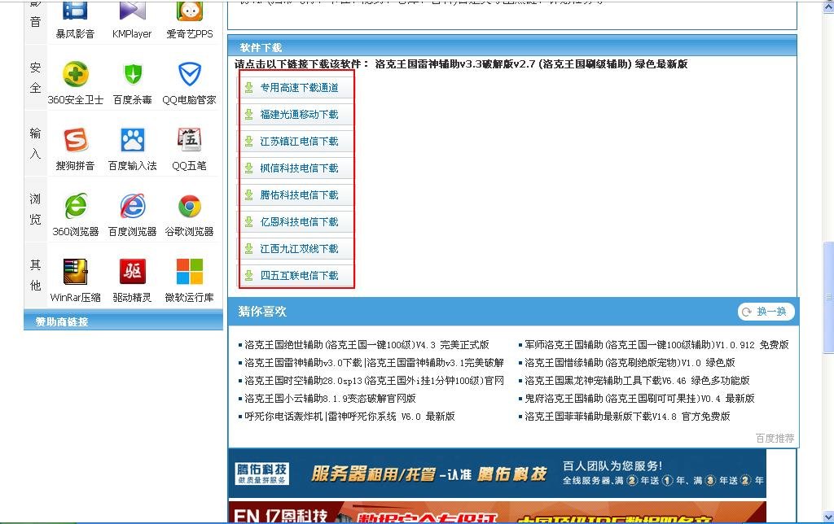The width and height of the screenshot is (834, 524).
Task: Open the QQ五笔 input icon
Action: pyautogui.click(x=189, y=145)
